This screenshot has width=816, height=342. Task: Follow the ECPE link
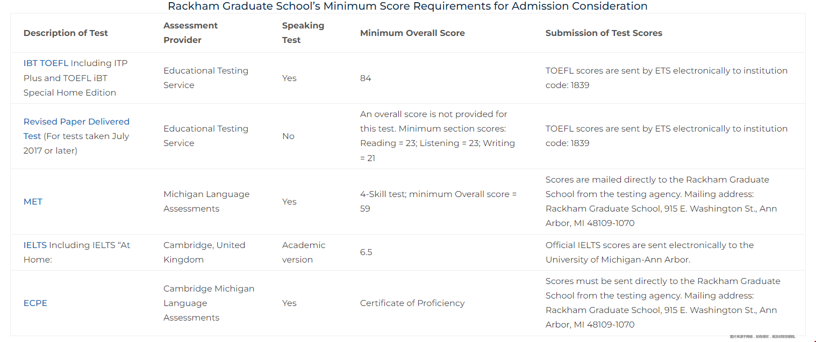coord(35,303)
